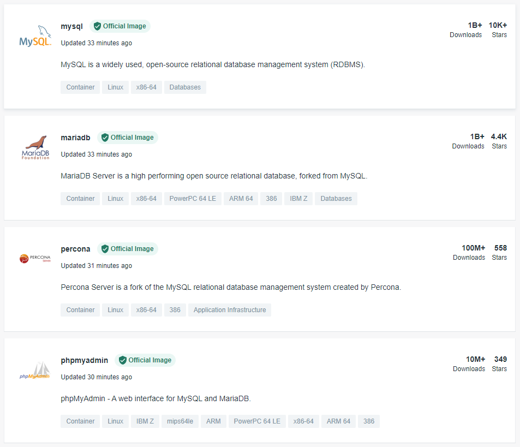This screenshot has width=520, height=447.
Task: Select the PowerPC 64 LE tag under mariadb
Action: 193,199
